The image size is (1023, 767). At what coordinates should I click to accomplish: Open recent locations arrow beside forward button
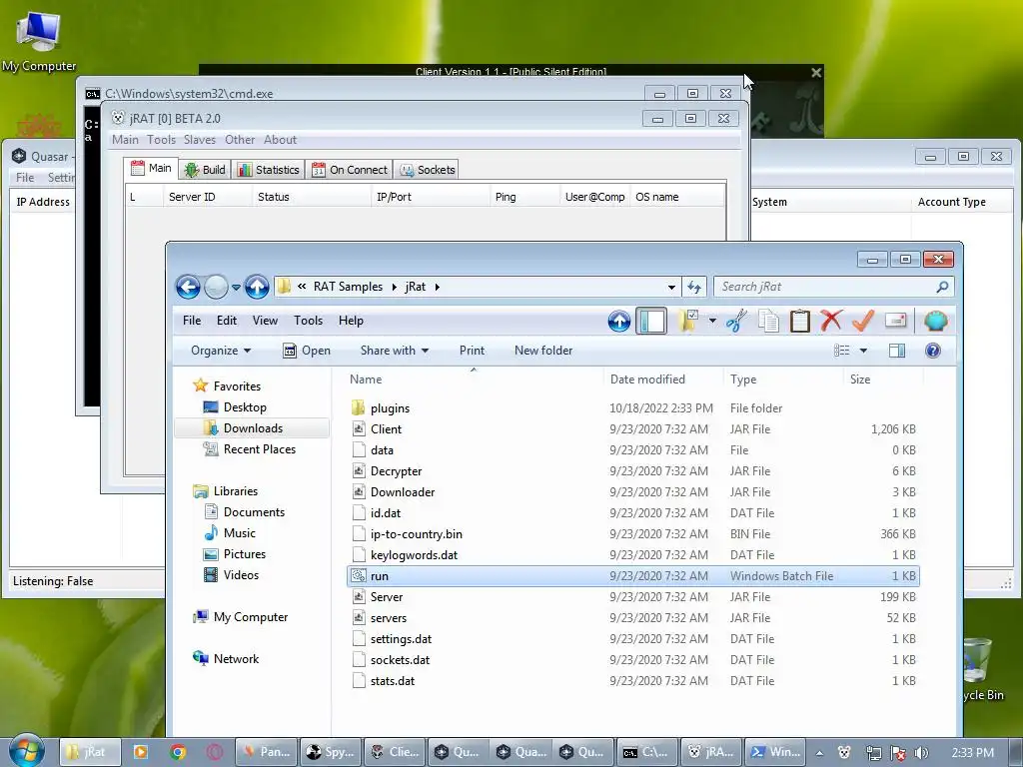[x=236, y=287]
